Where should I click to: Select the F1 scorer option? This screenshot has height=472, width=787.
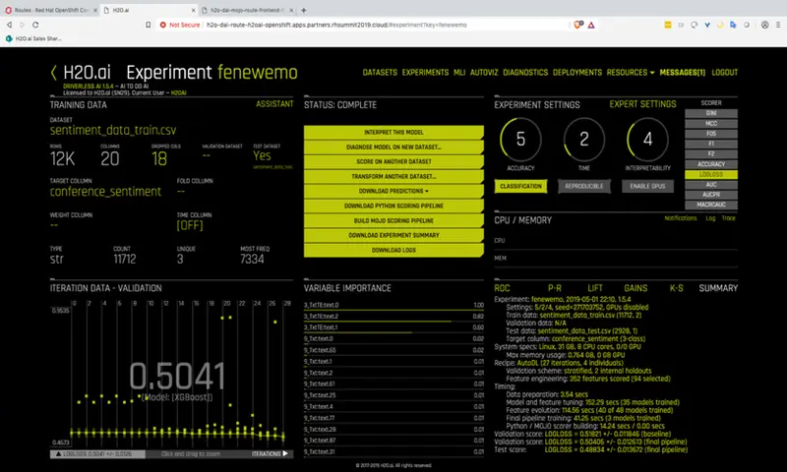tap(711, 144)
